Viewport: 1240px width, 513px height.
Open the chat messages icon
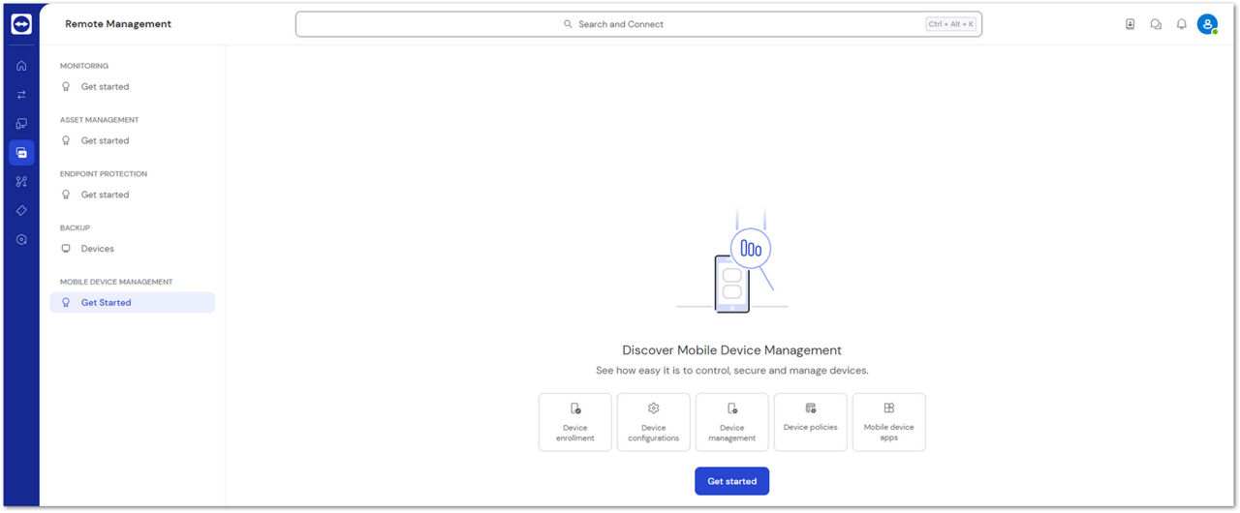tap(1156, 24)
